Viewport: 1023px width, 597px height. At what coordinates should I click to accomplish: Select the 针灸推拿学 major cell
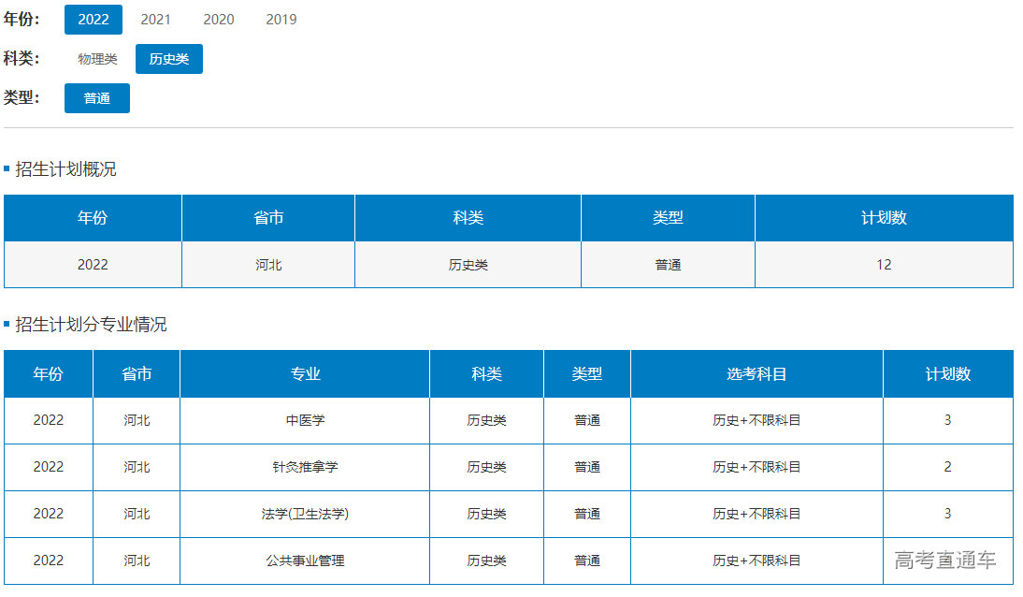tap(305, 467)
